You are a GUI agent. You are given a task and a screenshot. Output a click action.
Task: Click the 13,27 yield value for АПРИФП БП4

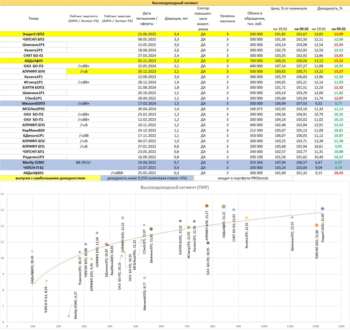click(x=338, y=71)
